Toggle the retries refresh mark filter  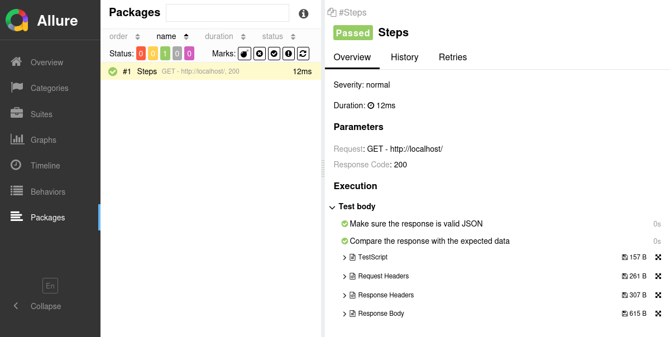click(x=303, y=54)
